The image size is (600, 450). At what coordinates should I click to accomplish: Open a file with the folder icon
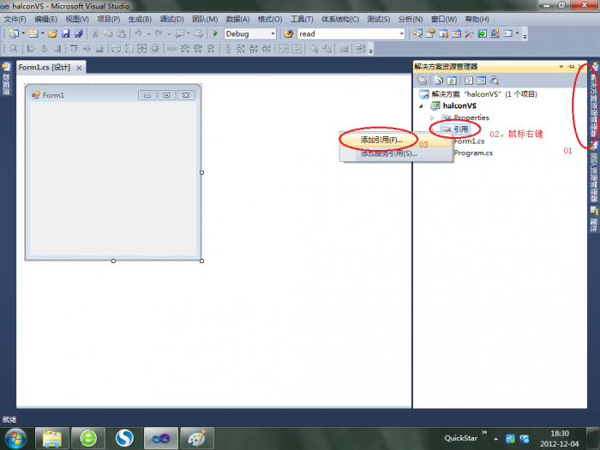pos(53,33)
